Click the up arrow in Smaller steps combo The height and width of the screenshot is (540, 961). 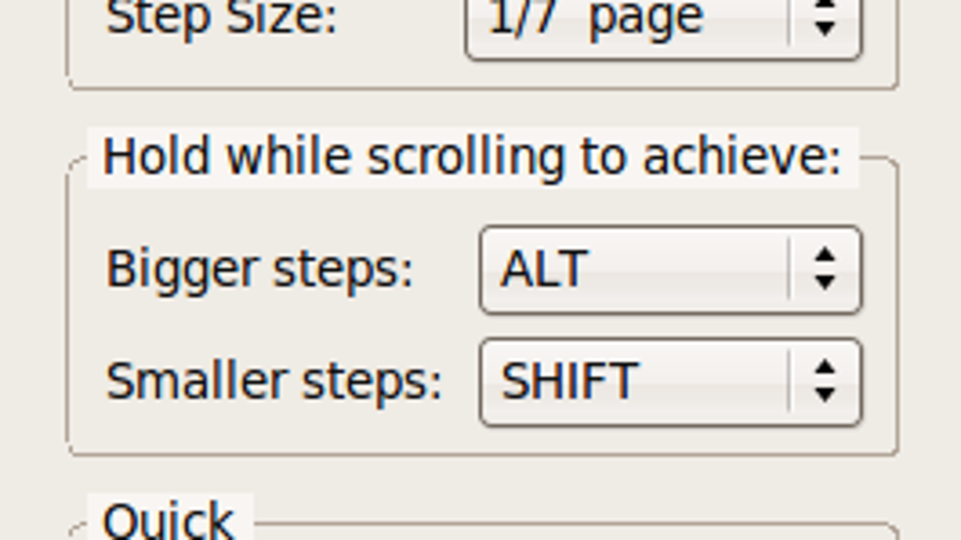pyautogui.click(x=825, y=367)
